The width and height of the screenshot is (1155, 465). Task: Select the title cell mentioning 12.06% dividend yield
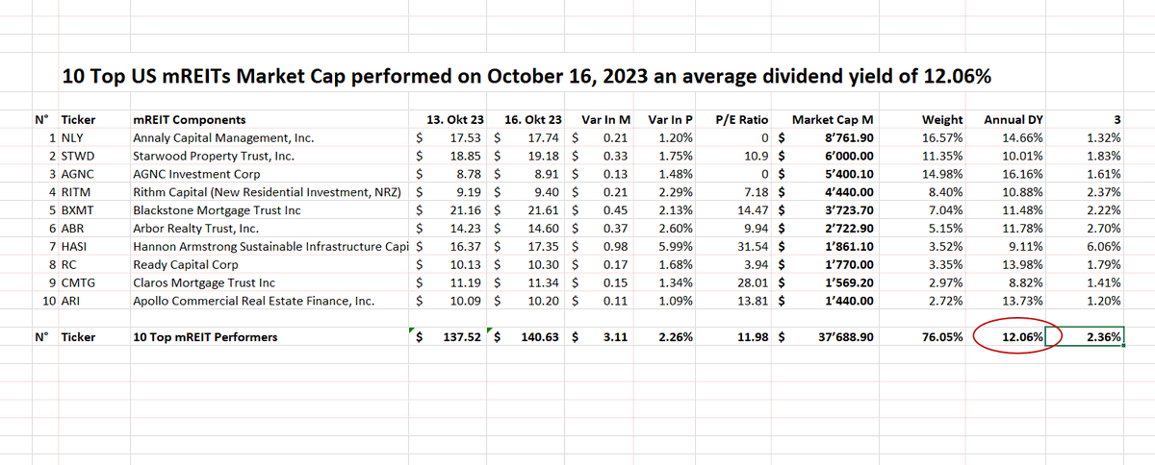[526, 78]
